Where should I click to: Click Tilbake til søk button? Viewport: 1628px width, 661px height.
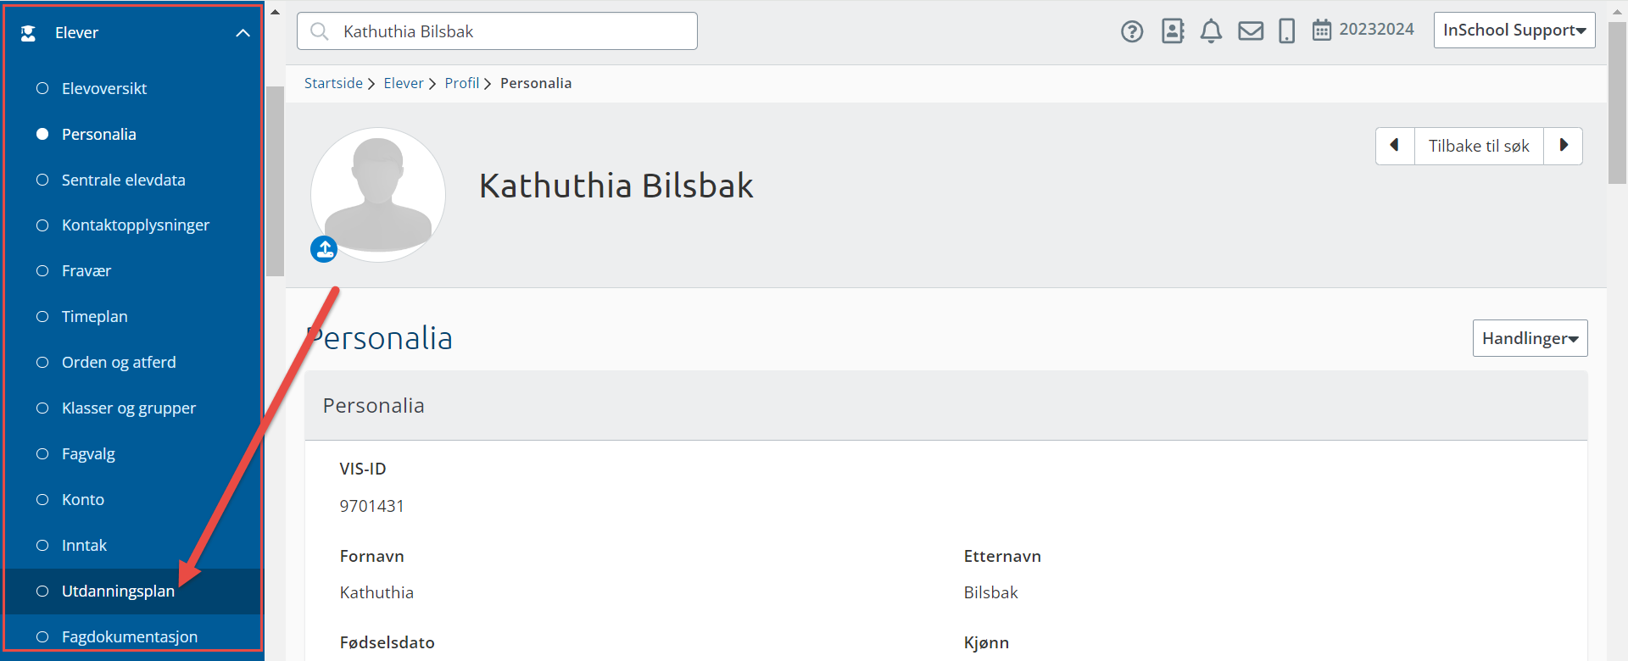pyautogui.click(x=1479, y=146)
